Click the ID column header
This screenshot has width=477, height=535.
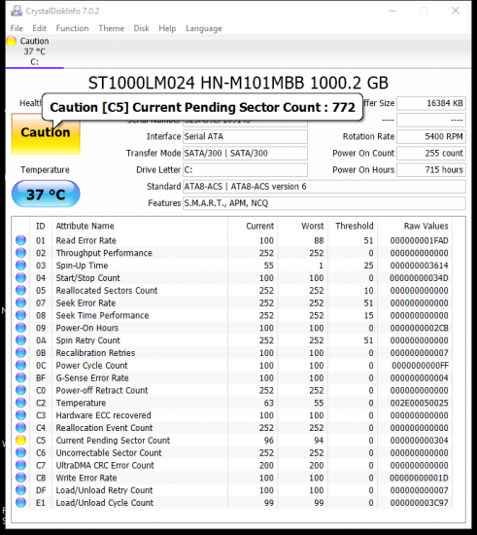tap(41, 226)
